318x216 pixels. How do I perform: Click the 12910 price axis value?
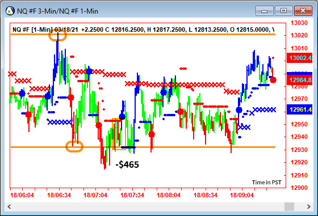click(x=299, y=175)
